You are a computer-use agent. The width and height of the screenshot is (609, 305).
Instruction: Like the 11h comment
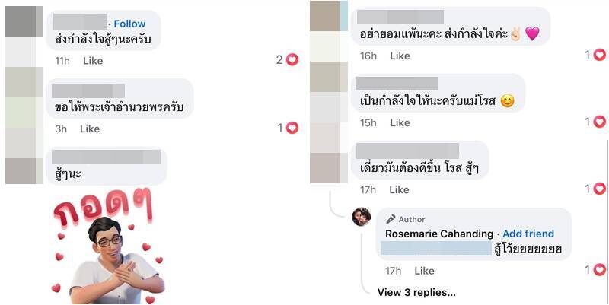(93, 61)
